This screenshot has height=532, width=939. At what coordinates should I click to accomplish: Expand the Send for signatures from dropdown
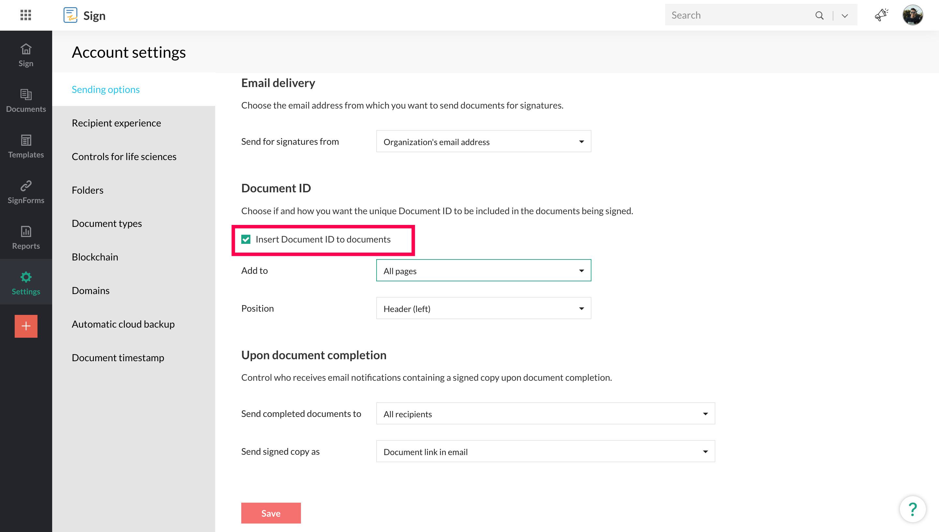(483, 141)
